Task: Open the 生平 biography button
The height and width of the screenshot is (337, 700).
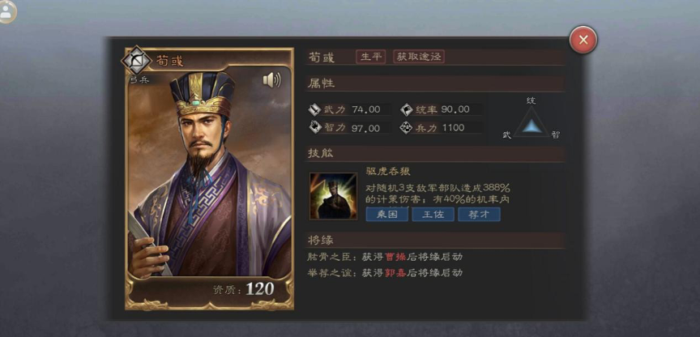Action: (x=370, y=57)
